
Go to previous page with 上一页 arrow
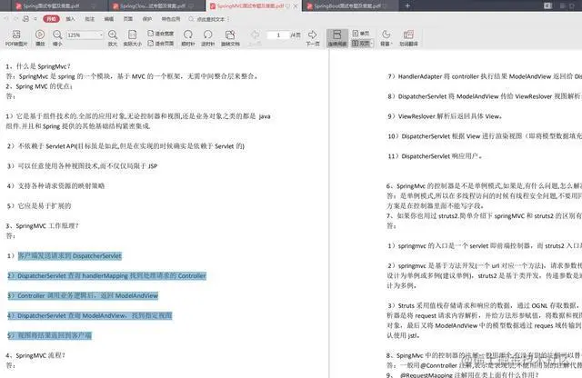pos(255,38)
